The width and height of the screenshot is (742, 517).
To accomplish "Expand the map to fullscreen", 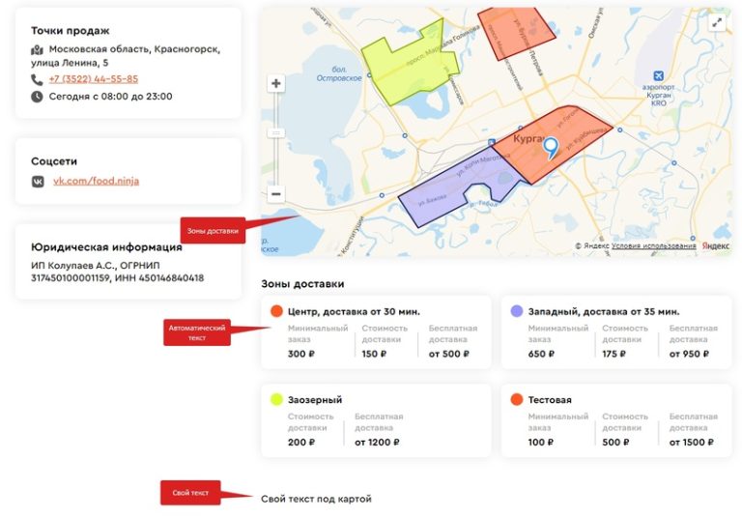I will tap(716, 22).
